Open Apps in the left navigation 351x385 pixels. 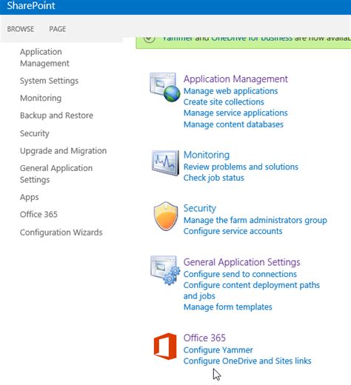point(30,197)
